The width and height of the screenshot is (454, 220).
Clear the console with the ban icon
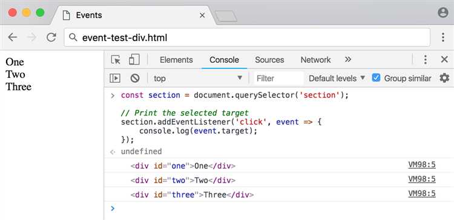[x=134, y=78]
